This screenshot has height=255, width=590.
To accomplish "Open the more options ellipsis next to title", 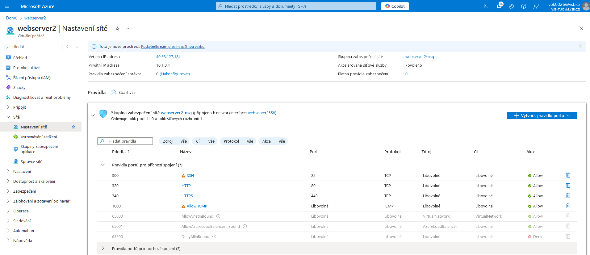I will (127, 28).
